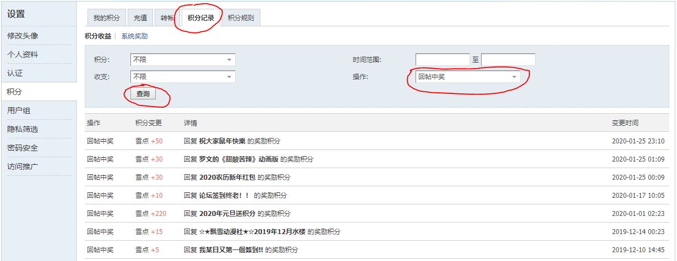
Task: Go to the 积分规则 tab
Action: click(x=241, y=18)
